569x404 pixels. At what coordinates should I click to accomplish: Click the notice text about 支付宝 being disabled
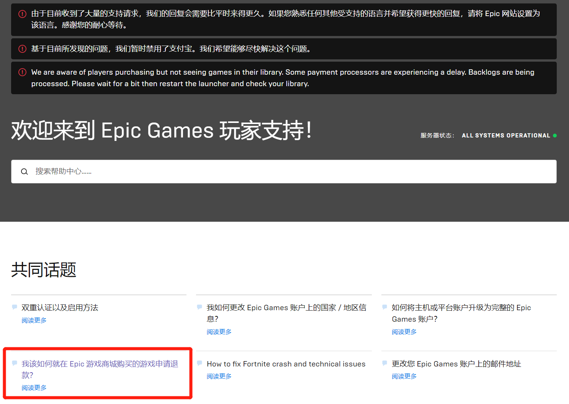click(171, 49)
